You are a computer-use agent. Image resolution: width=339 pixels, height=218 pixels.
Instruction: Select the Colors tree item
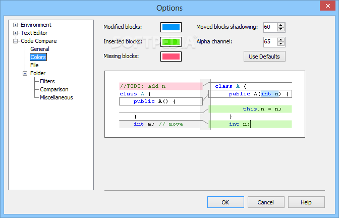tap(38, 57)
